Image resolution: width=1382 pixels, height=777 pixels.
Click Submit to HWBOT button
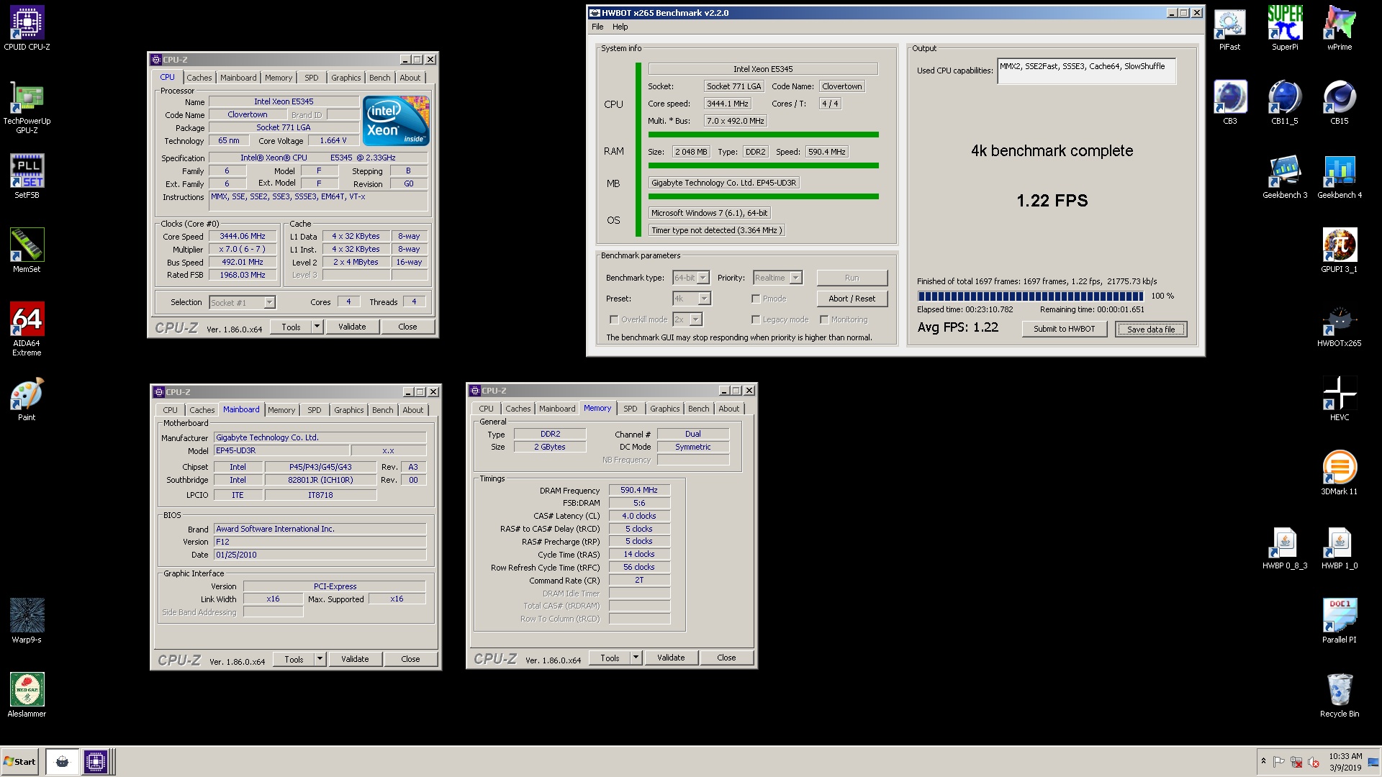point(1064,329)
